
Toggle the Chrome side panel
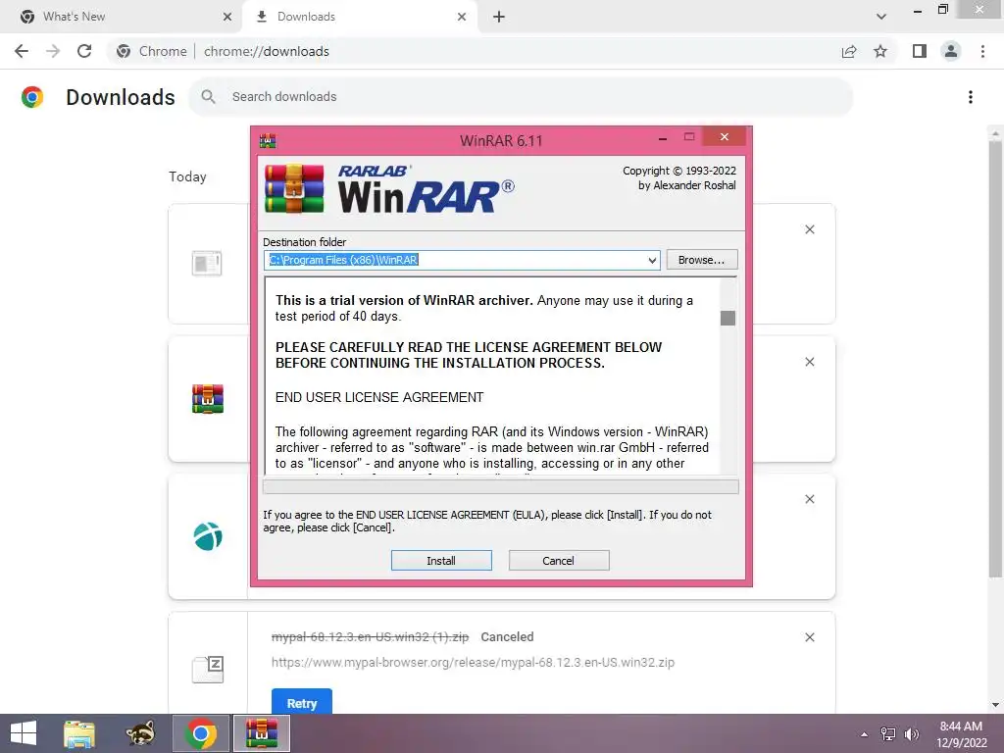coord(920,51)
